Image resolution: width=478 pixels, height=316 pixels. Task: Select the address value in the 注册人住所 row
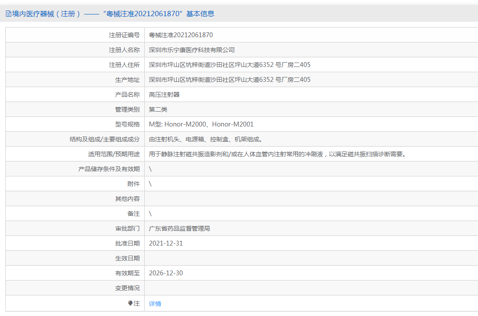coord(230,65)
